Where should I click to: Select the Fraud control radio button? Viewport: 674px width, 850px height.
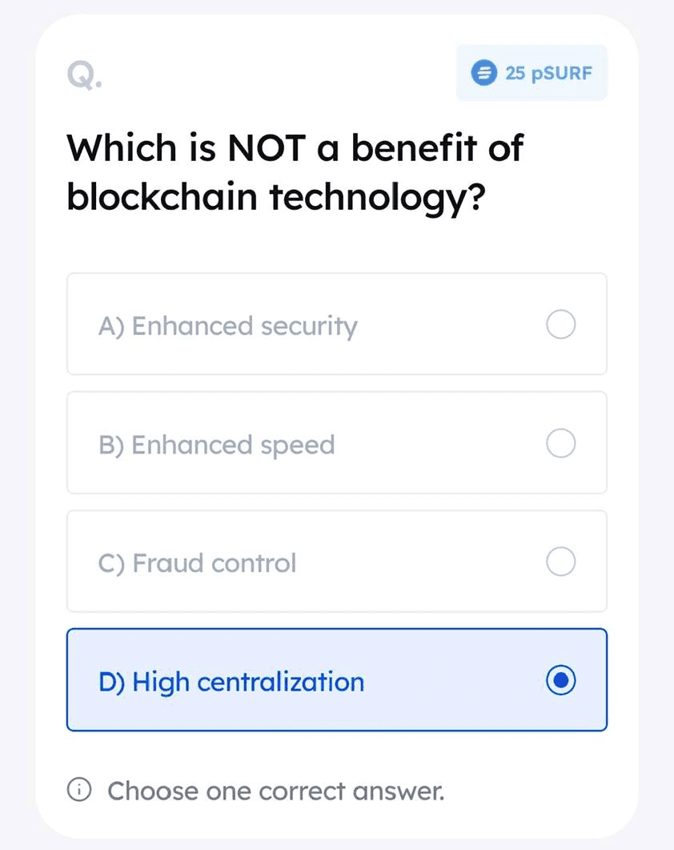point(561,561)
